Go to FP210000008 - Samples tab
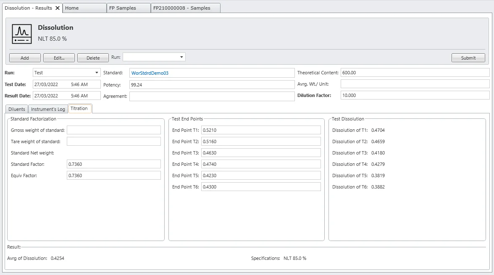Viewport: 494px width, 275px height. coord(185,8)
